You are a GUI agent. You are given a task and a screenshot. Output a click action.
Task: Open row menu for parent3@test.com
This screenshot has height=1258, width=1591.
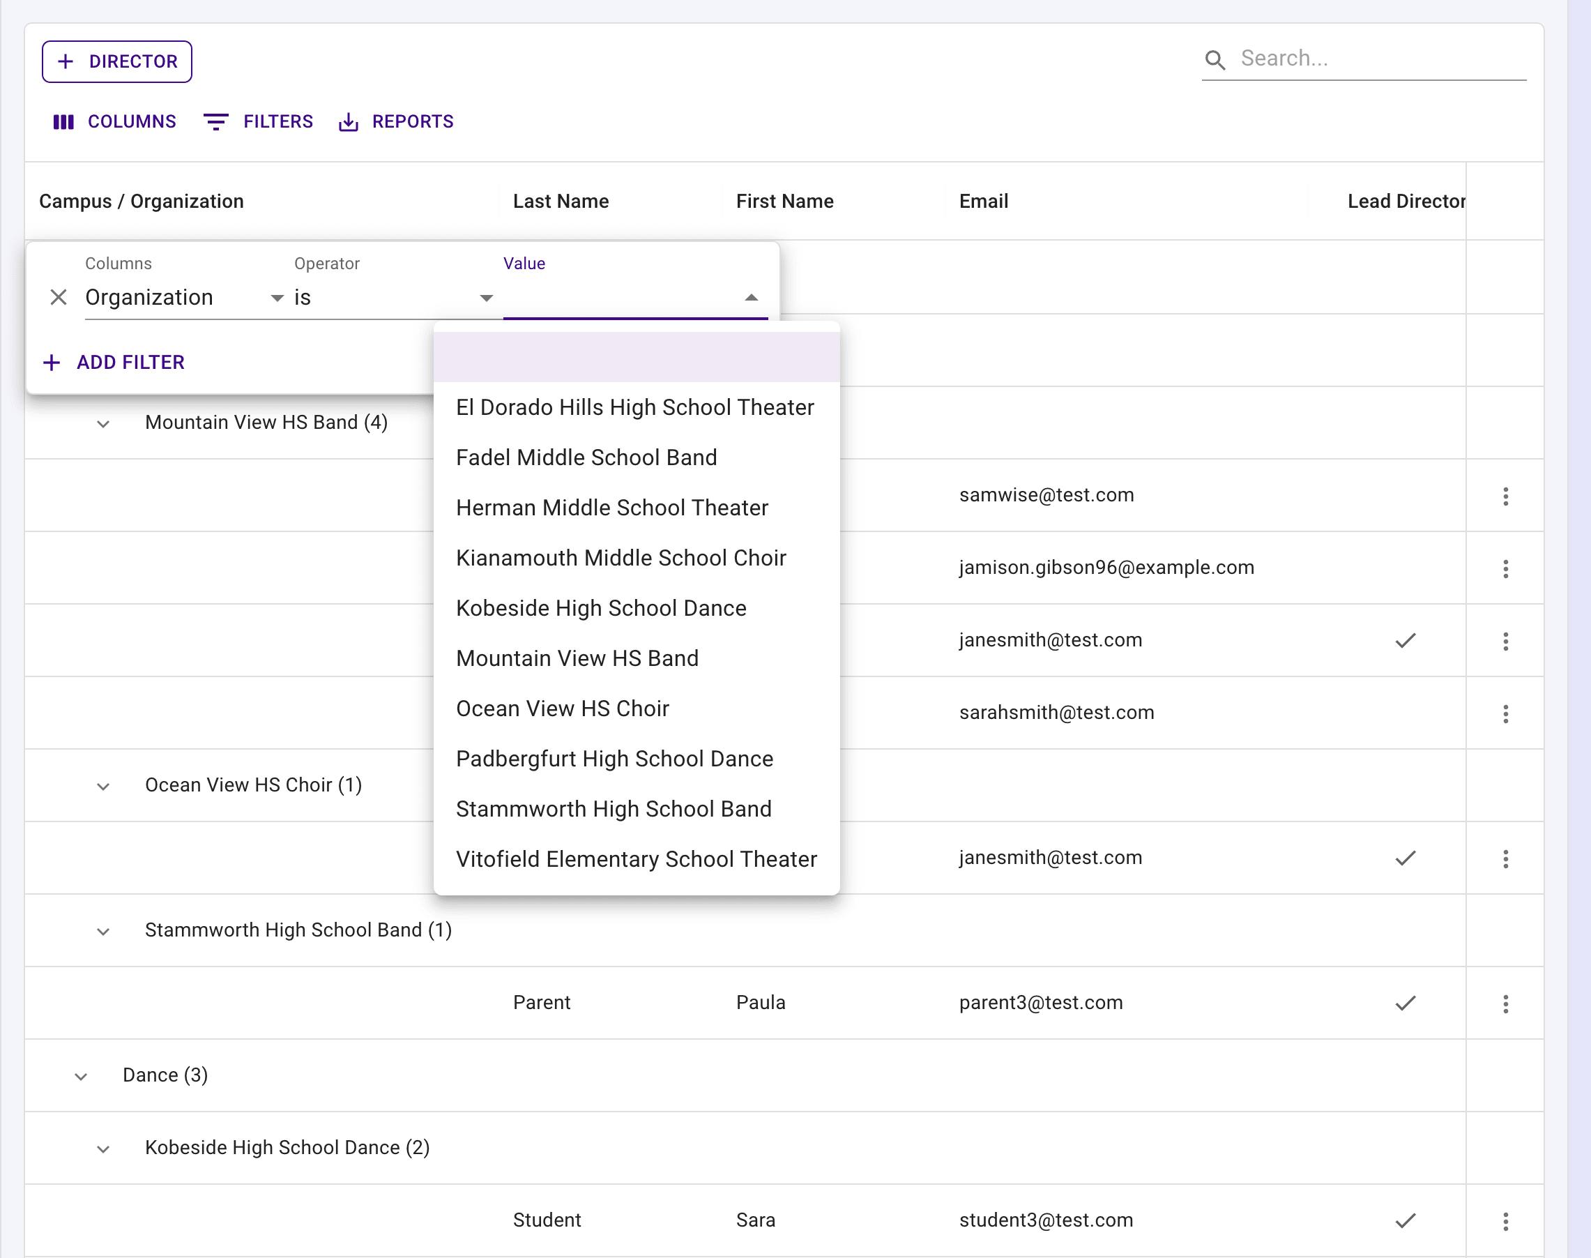(1506, 1003)
